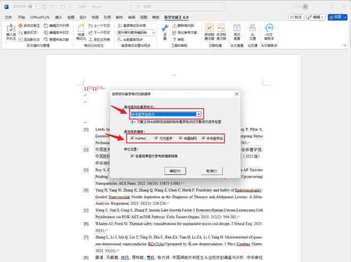Open 管理所有文献 command
This screenshot has width=351, height=262.
pyautogui.click(x=56, y=39)
